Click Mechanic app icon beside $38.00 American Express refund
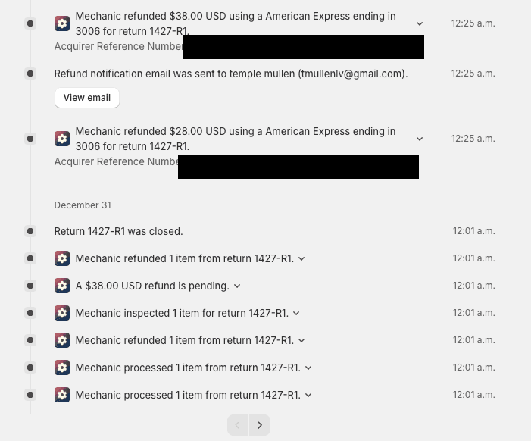The height and width of the screenshot is (441, 531). tap(62, 23)
